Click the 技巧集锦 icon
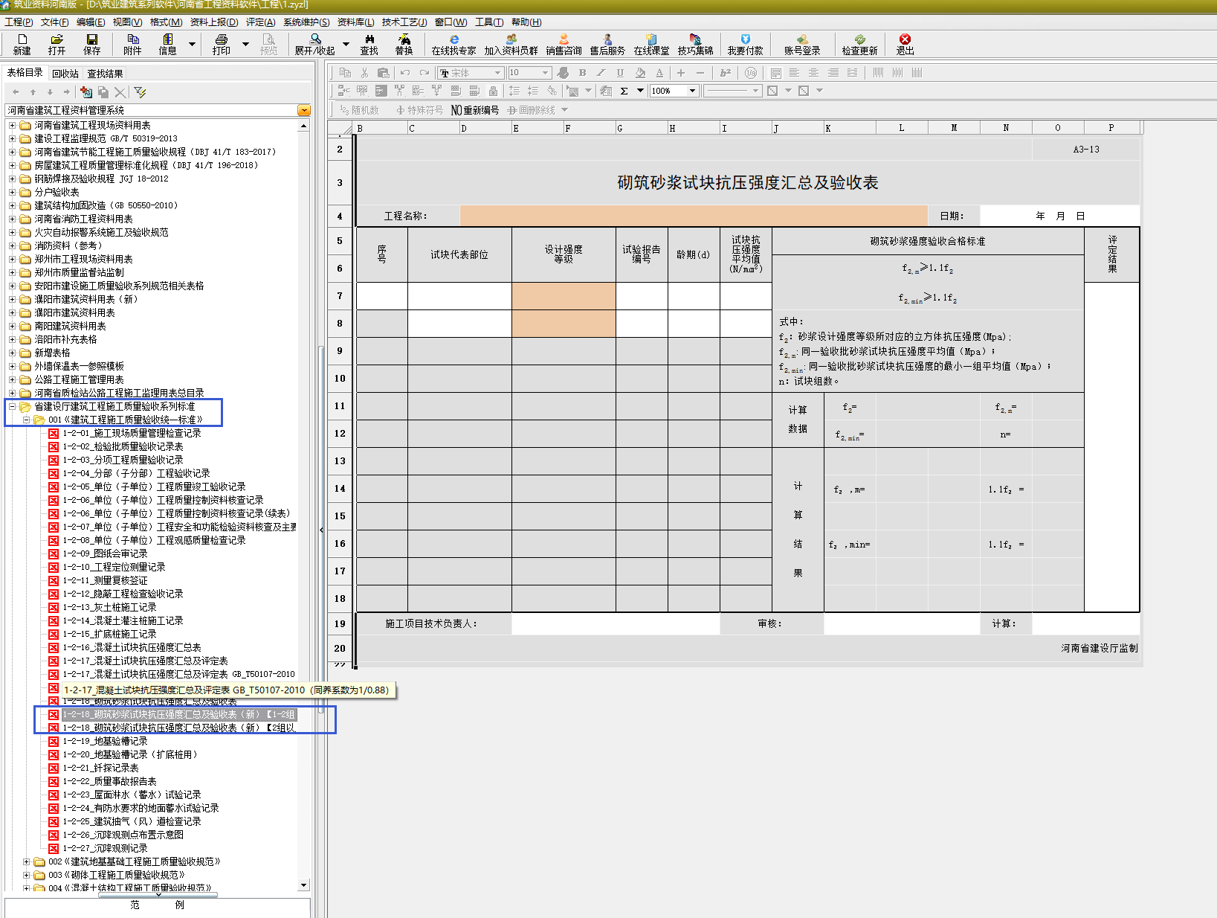 coord(696,45)
